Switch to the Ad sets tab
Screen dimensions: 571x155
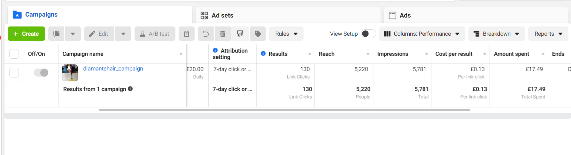[222, 15]
